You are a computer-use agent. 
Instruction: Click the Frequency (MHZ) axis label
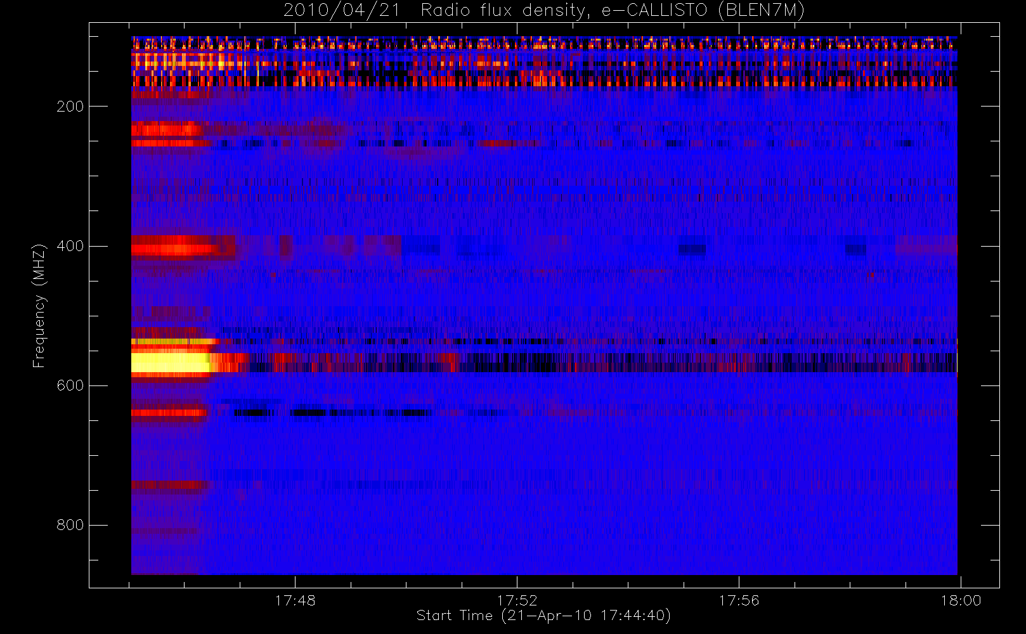click(x=39, y=306)
